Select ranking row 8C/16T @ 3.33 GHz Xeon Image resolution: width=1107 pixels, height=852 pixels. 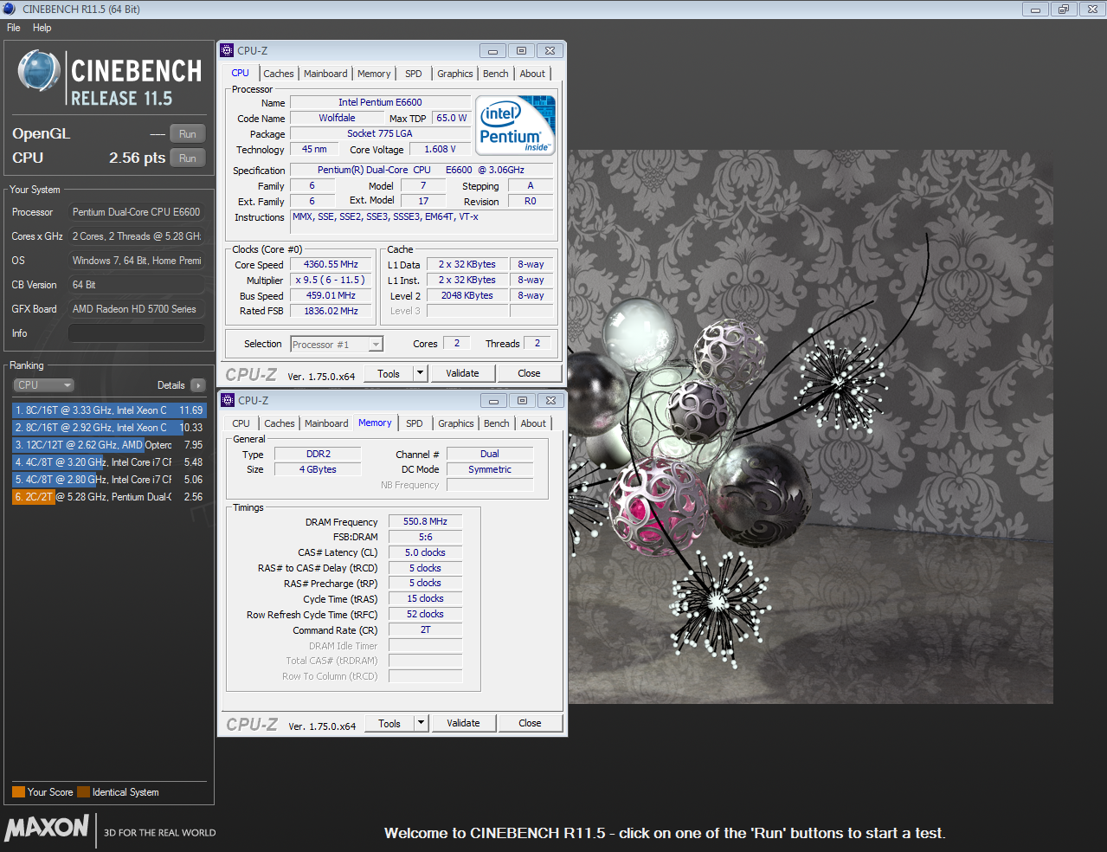click(109, 410)
